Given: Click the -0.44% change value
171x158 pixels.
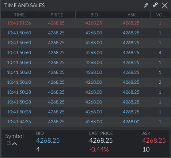Looking at the screenshot, I should tap(99, 150).
